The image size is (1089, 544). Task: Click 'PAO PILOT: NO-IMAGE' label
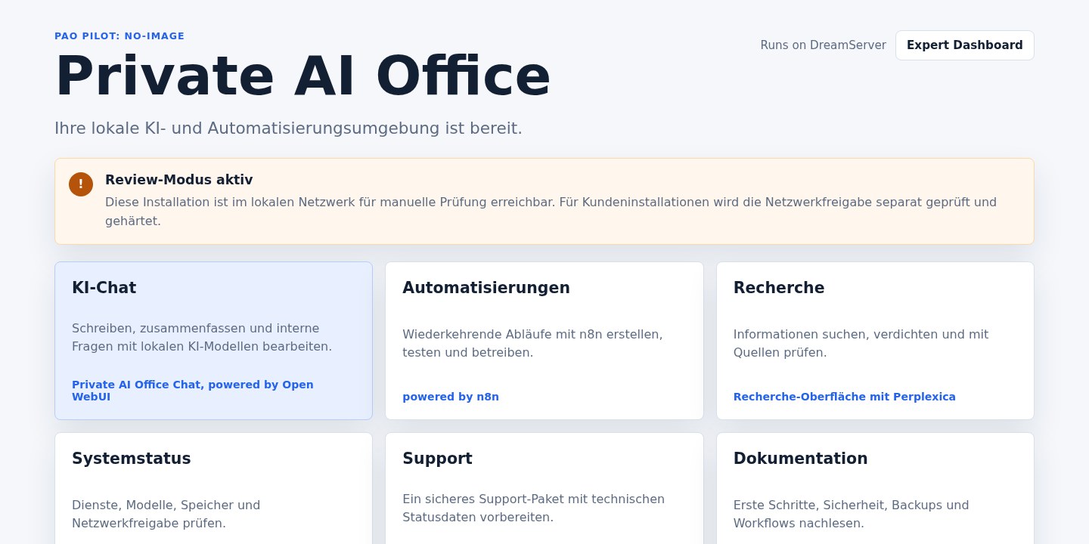[x=119, y=36]
